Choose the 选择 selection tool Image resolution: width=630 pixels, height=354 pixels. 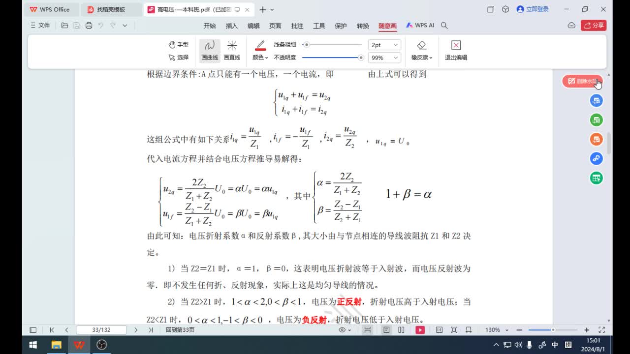(178, 58)
